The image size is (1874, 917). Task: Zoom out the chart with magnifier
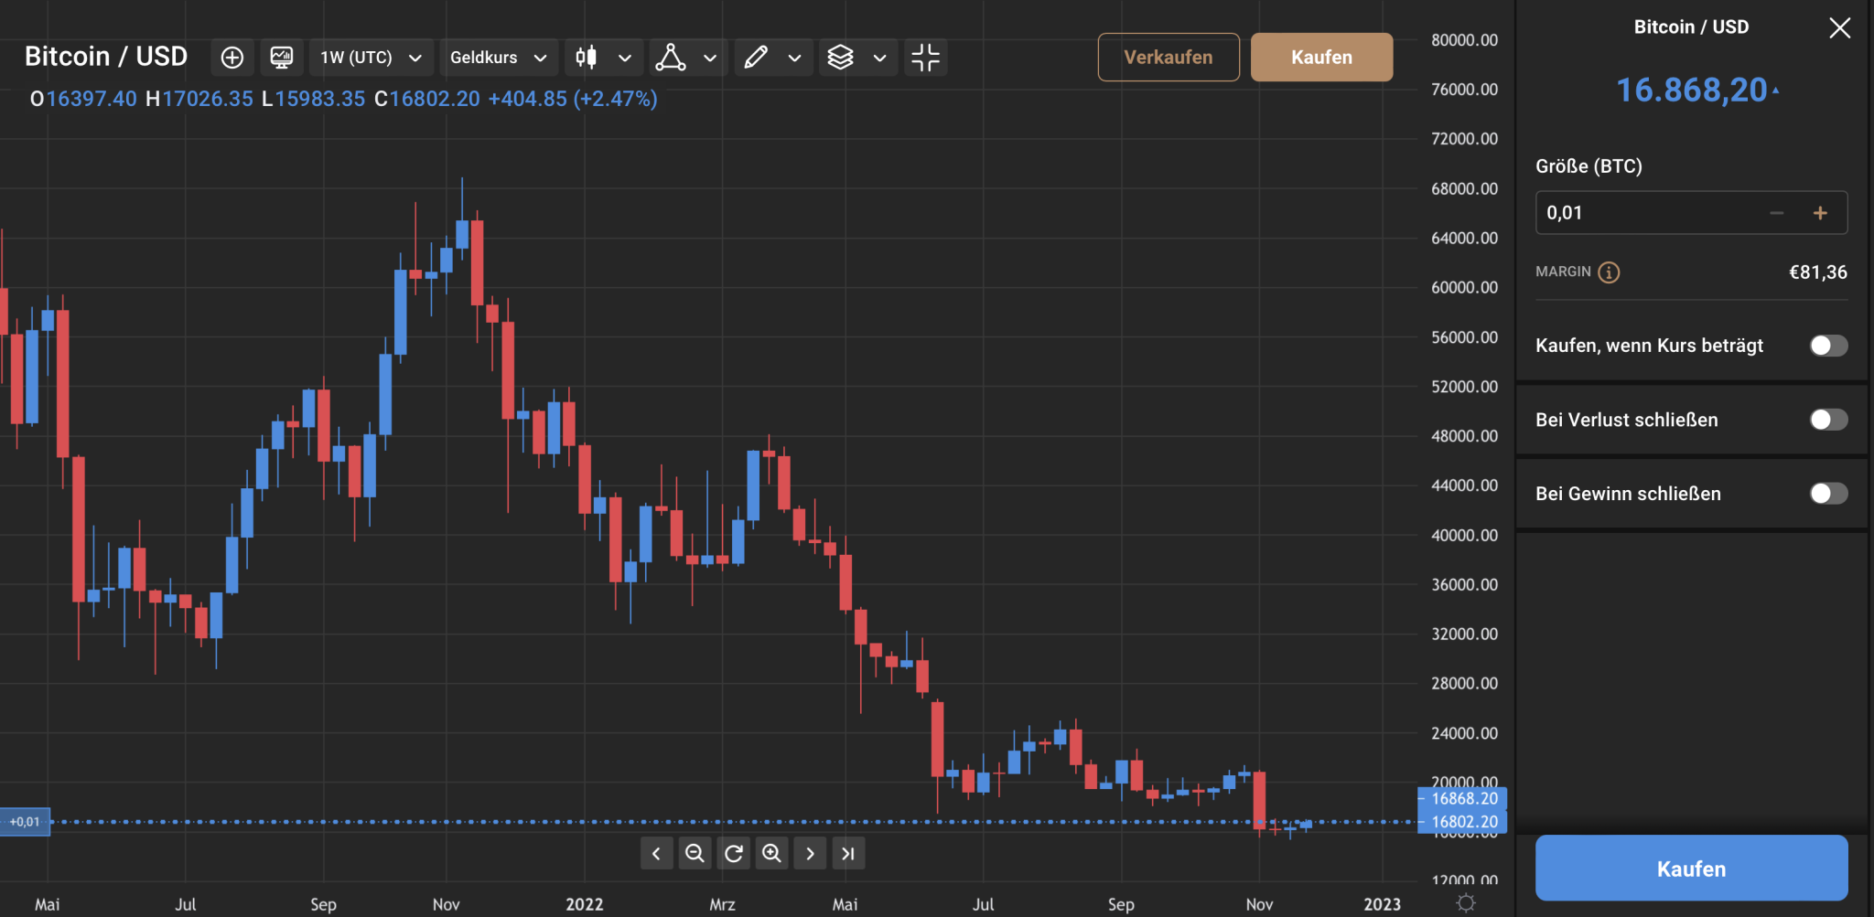[x=695, y=854]
